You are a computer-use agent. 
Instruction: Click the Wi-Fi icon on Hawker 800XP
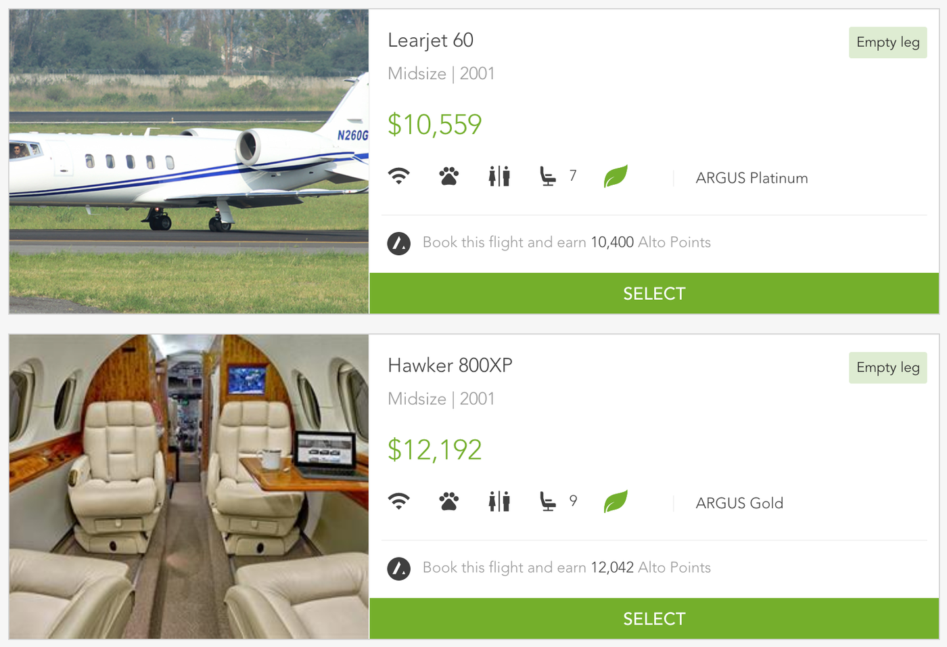[x=399, y=501]
